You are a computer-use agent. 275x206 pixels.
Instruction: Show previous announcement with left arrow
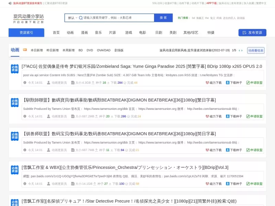(239, 50)
